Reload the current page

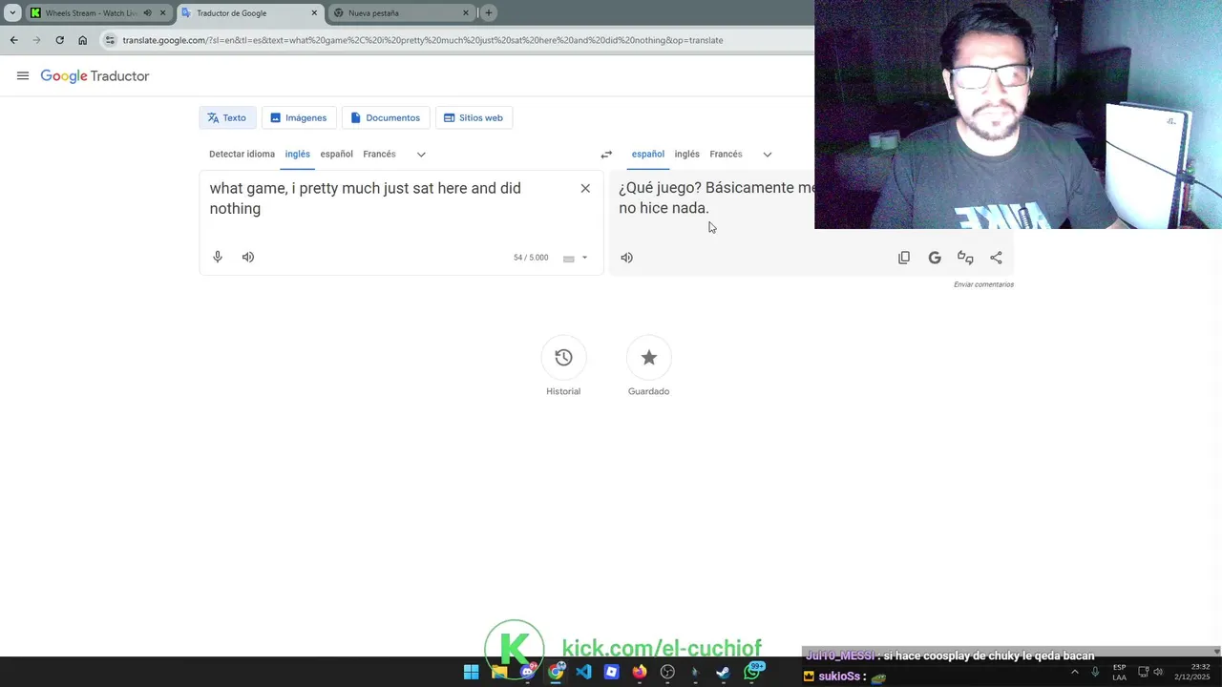click(x=59, y=40)
